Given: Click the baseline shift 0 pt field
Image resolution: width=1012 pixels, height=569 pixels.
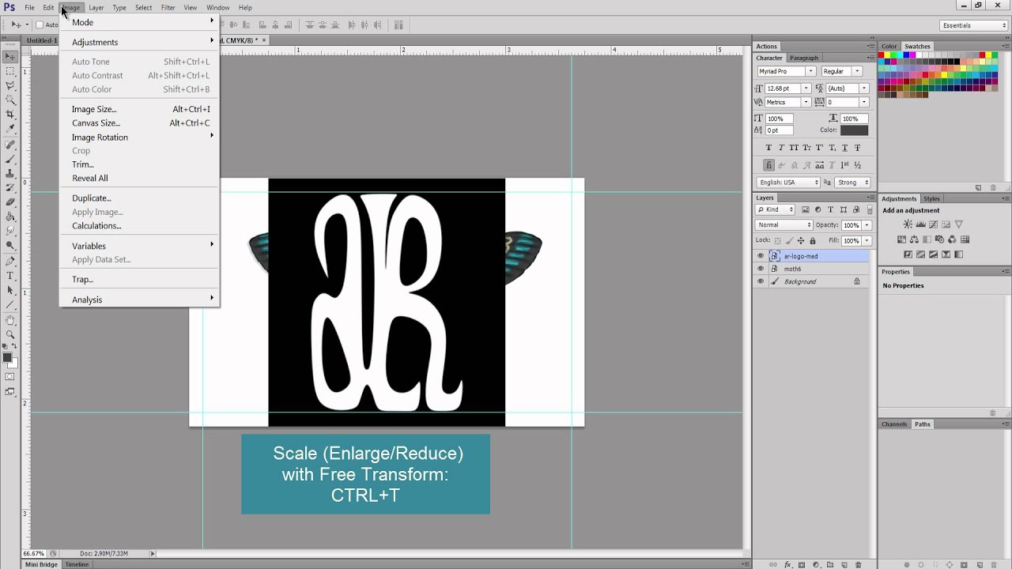Looking at the screenshot, I should pyautogui.click(x=779, y=130).
